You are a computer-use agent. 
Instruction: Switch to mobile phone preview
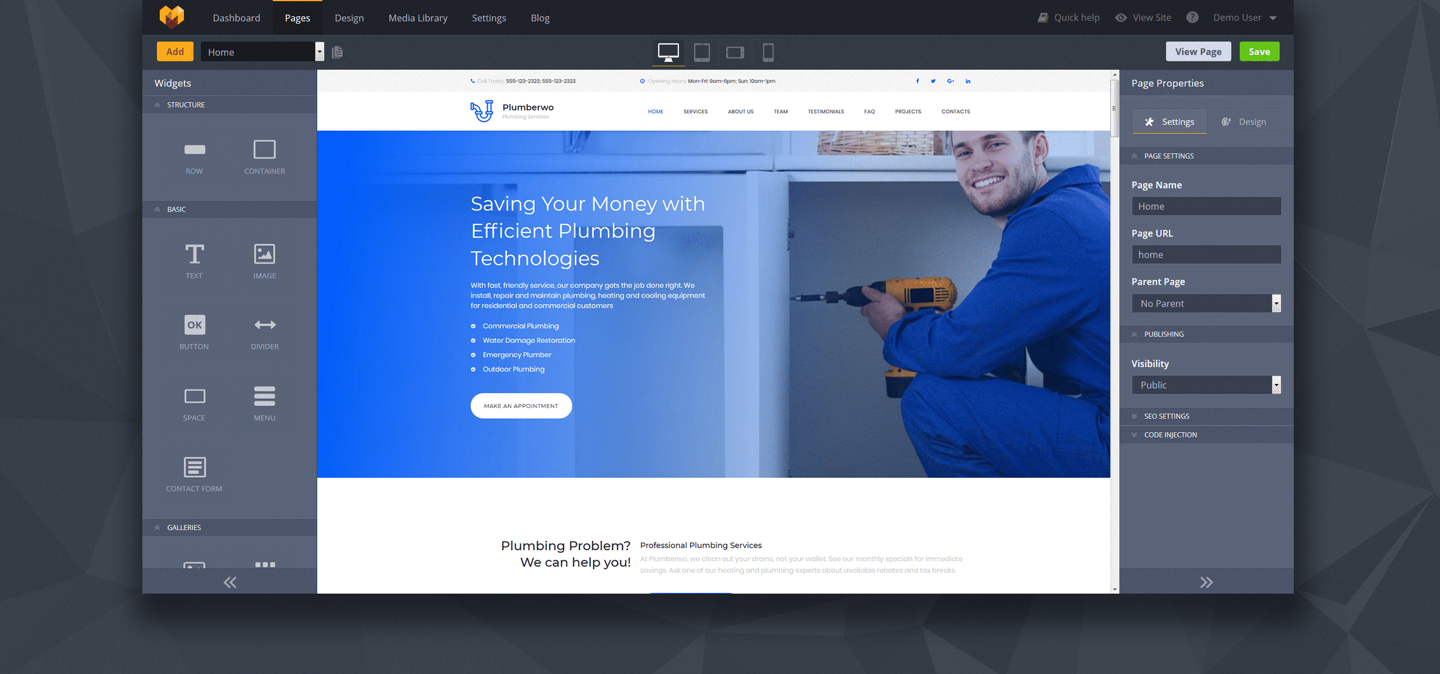coord(768,52)
